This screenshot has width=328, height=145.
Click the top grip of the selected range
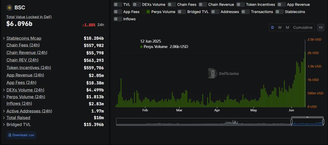(307, 117)
